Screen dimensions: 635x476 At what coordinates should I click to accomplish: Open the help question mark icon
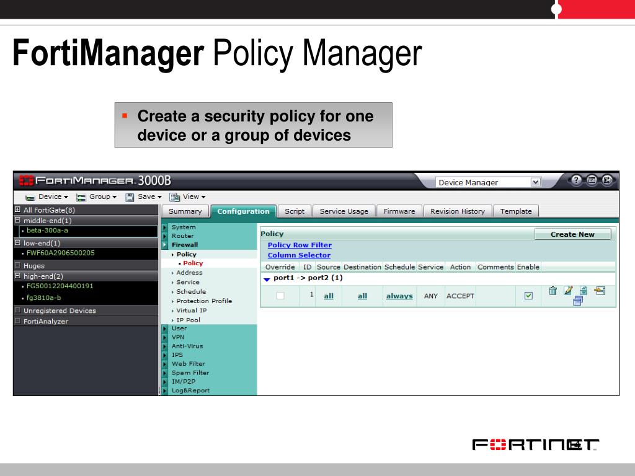click(576, 180)
